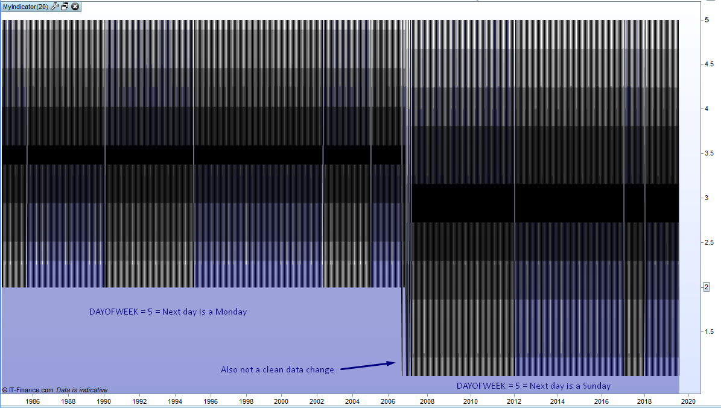Select 'Also not a clean data change' text

(278, 369)
